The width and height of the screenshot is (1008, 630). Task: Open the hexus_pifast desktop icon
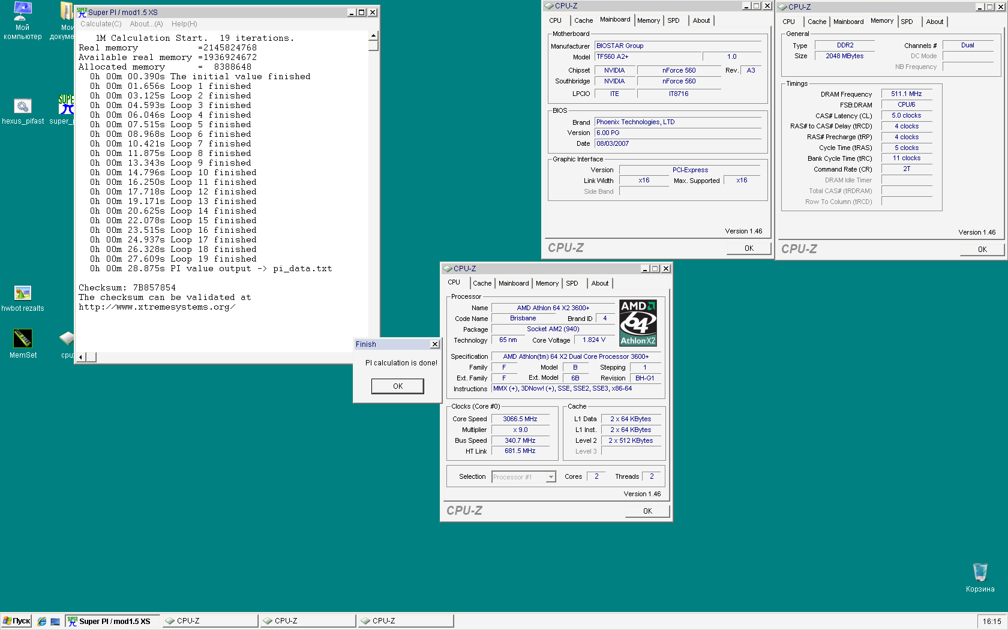22,106
